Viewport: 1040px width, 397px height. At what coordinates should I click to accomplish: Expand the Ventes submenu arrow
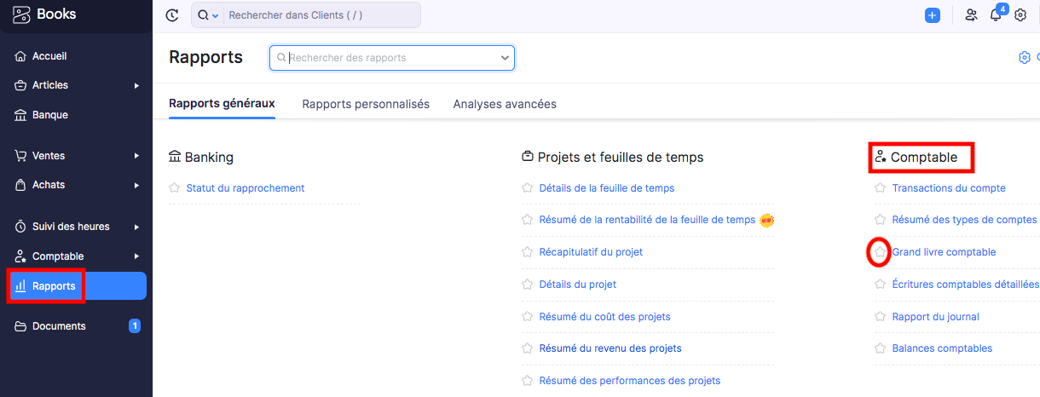[136, 156]
